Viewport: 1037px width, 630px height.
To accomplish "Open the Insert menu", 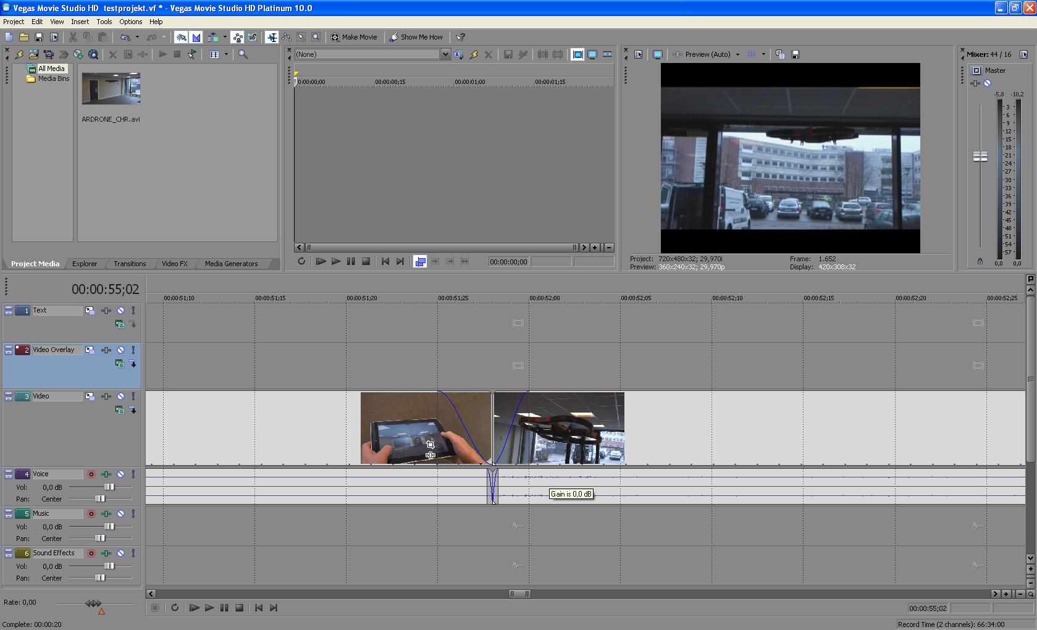I will (x=80, y=22).
